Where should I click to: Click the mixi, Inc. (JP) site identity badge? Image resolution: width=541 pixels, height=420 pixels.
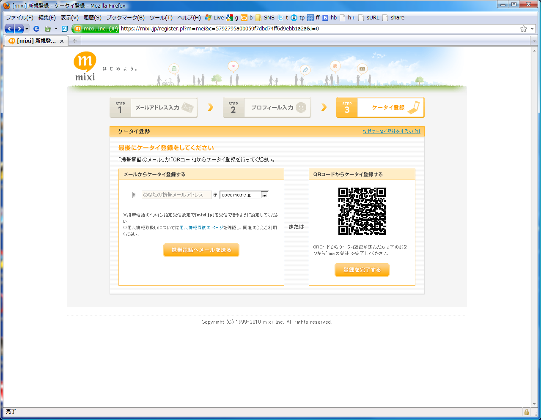click(x=96, y=29)
